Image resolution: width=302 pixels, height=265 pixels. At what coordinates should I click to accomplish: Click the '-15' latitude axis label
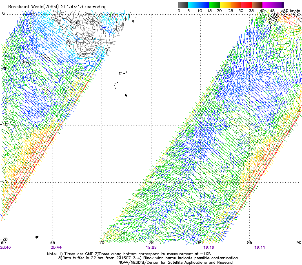[4, 181]
